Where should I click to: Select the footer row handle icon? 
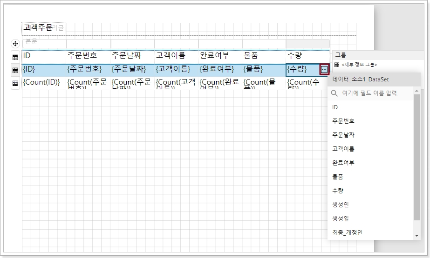[15, 83]
